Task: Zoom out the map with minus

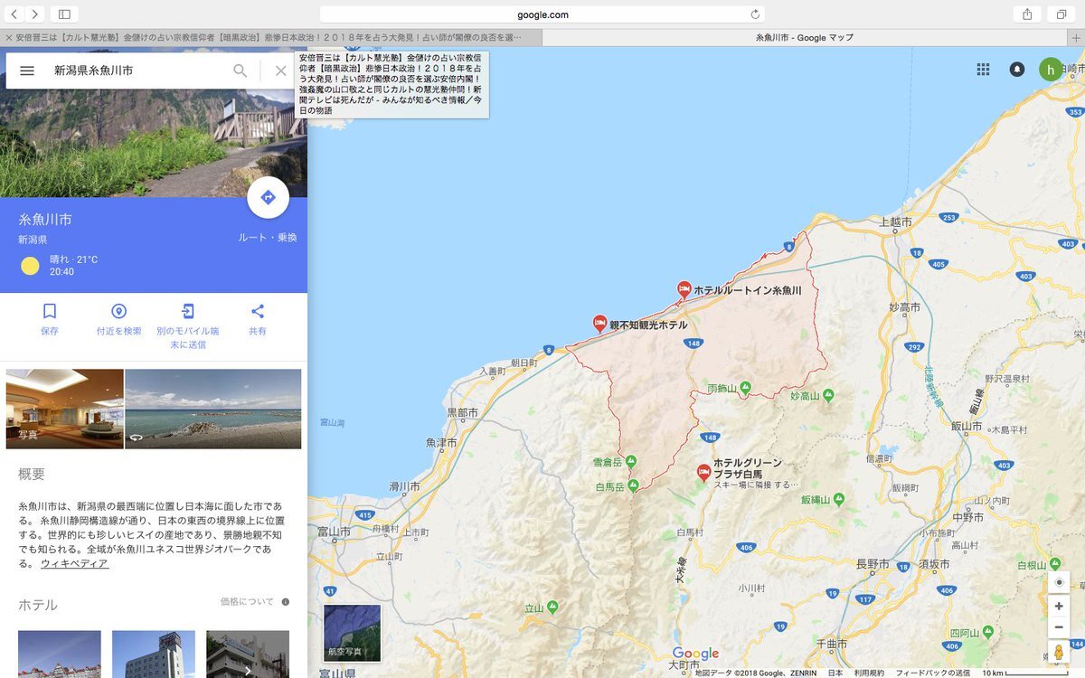Action: point(1059,627)
